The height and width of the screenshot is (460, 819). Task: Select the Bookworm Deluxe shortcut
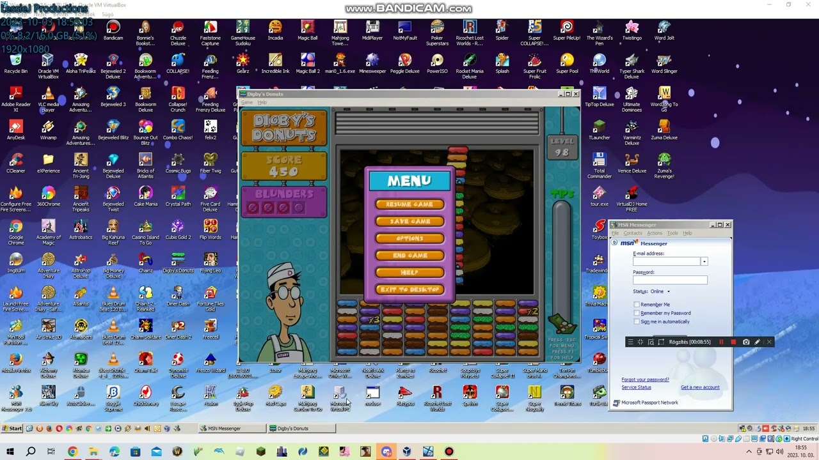tap(146, 100)
